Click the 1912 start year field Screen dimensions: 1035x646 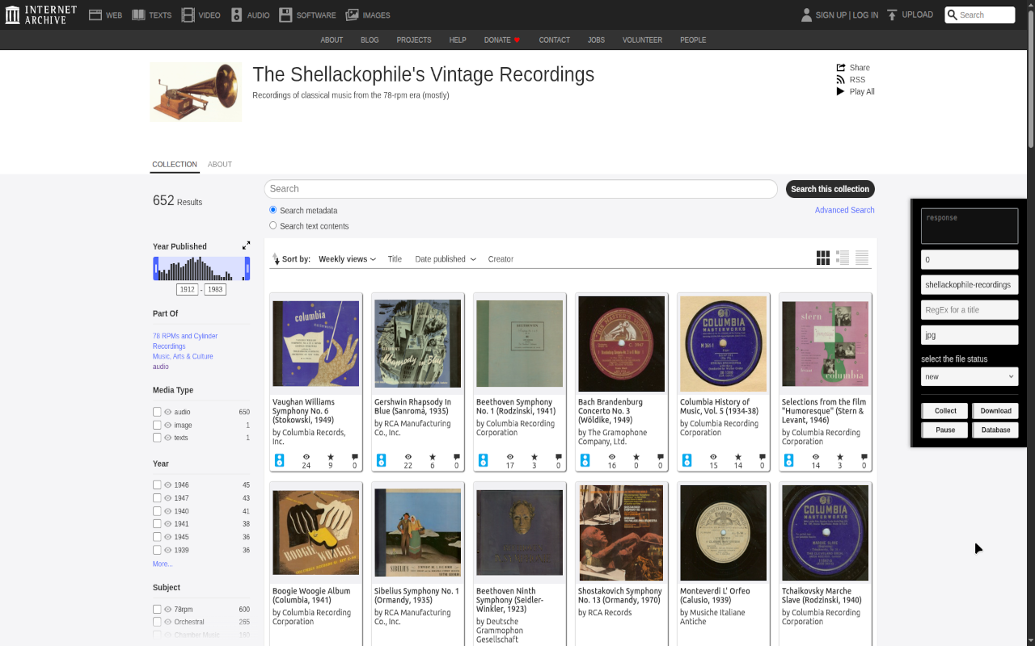pyautogui.click(x=188, y=289)
